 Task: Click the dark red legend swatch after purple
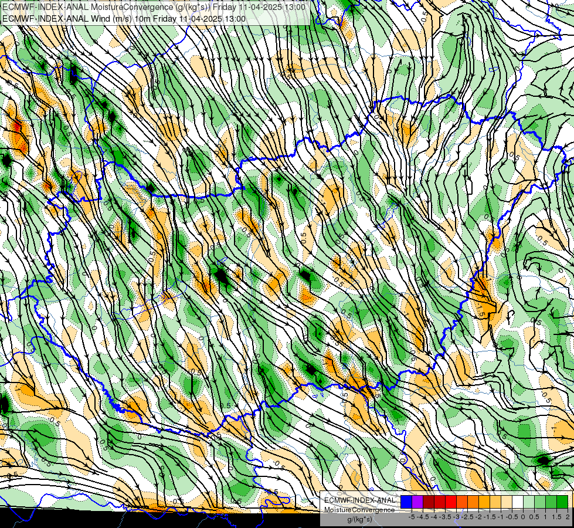(429, 502)
